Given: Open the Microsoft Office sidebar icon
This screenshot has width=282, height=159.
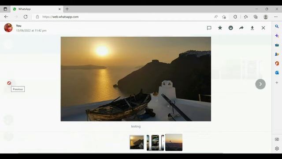Looking at the screenshot, I should tap(277, 64).
